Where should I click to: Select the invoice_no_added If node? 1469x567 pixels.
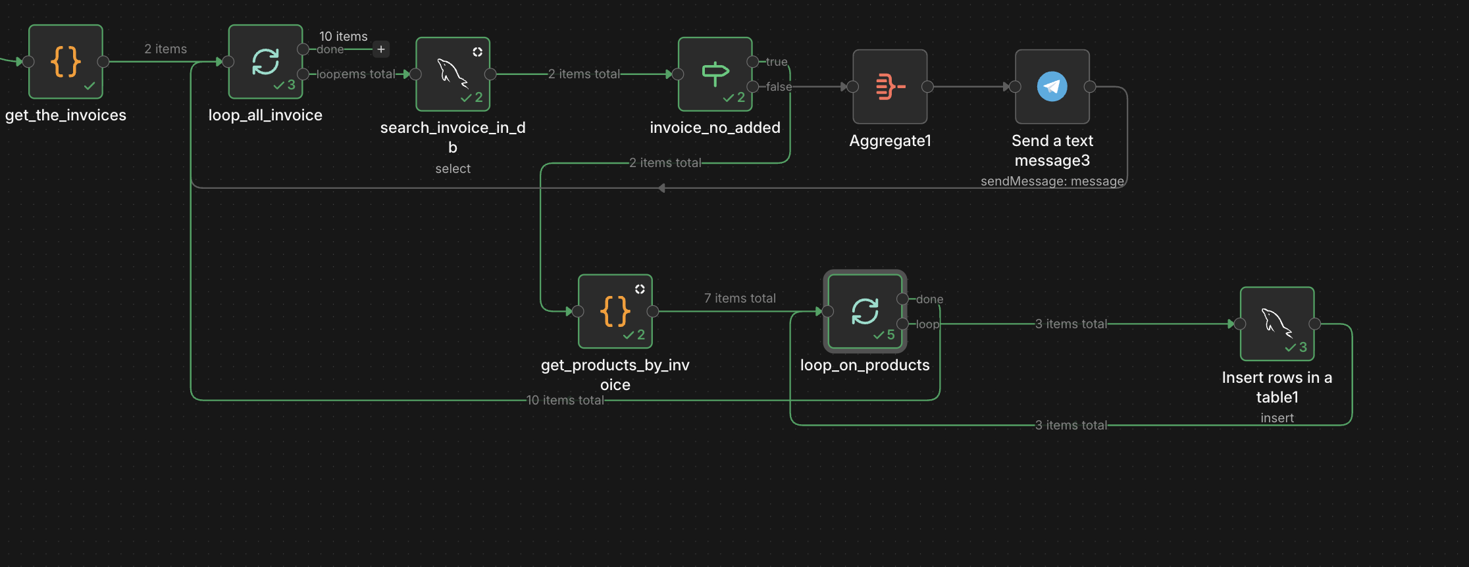coord(715,74)
